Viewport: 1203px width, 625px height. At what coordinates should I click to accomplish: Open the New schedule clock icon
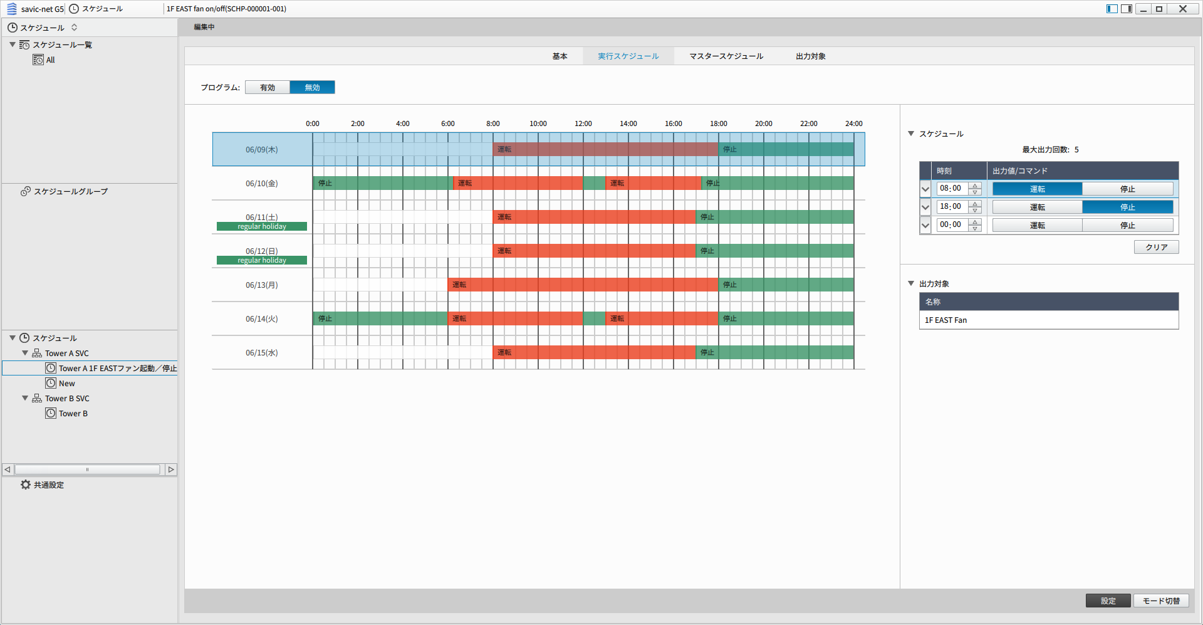pos(51,383)
